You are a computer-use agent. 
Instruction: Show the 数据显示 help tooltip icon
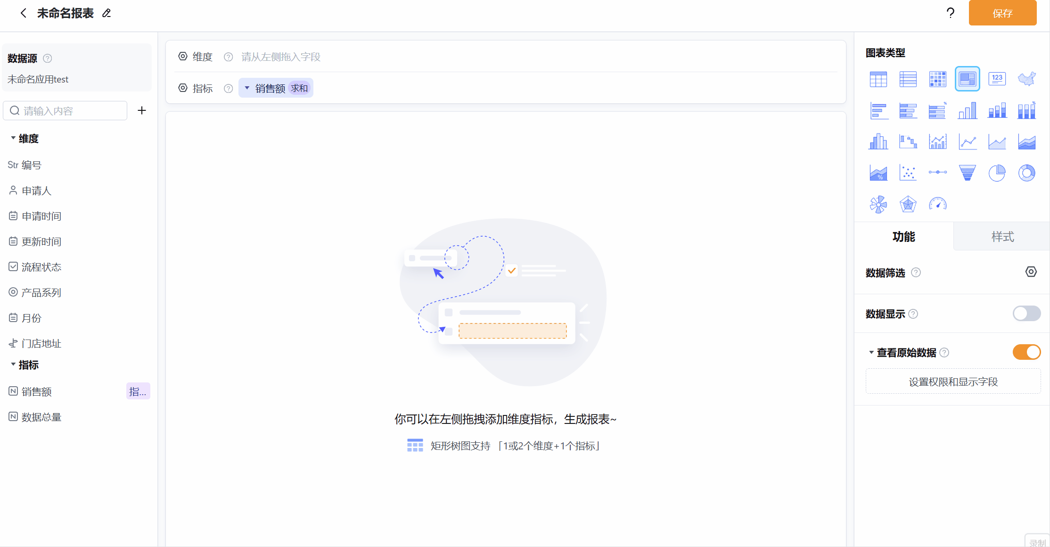pyautogui.click(x=913, y=314)
